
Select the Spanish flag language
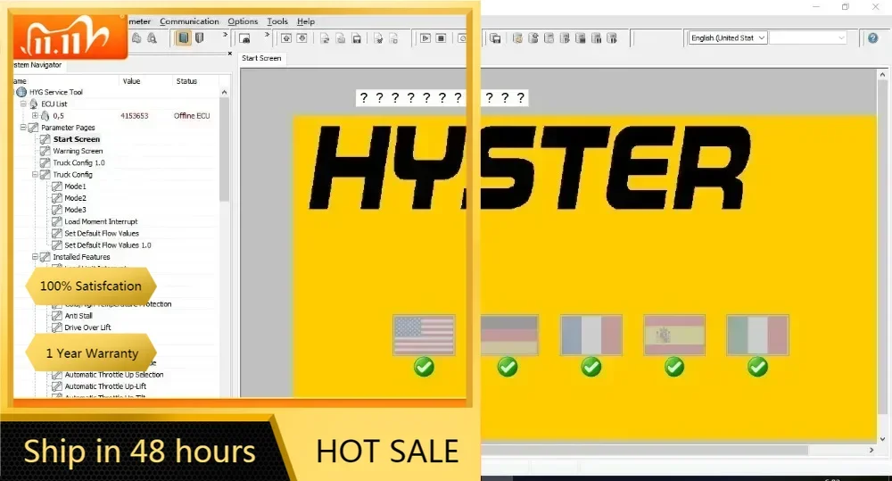[x=674, y=335]
